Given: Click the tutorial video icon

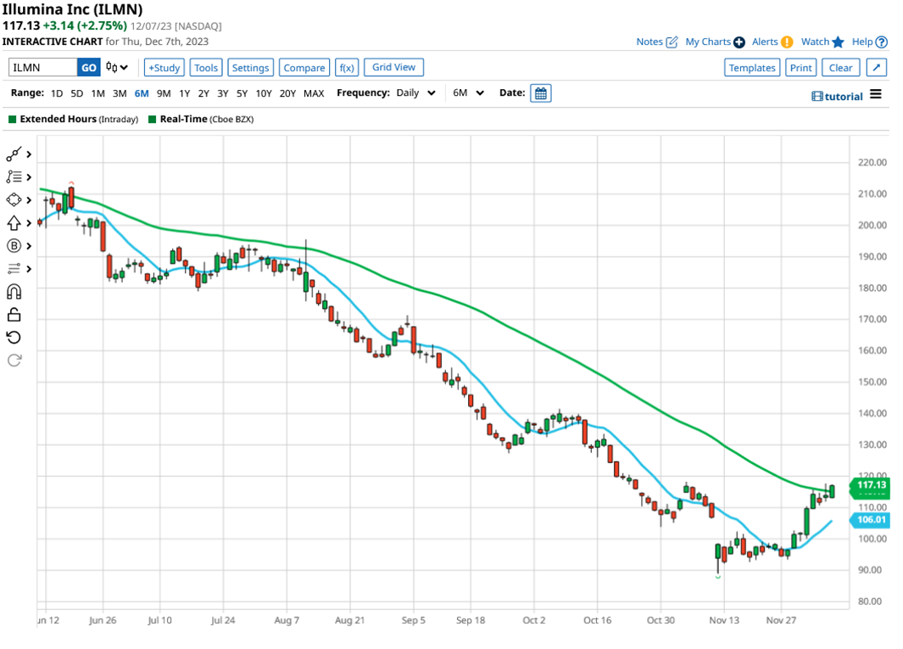Looking at the screenshot, I should coord(819,96).
